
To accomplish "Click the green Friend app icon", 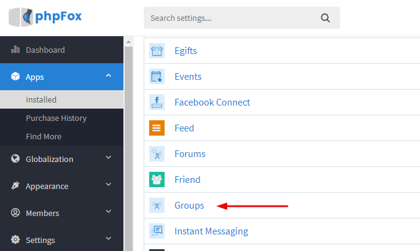I will pyautogui.click(x=157, y=180).
